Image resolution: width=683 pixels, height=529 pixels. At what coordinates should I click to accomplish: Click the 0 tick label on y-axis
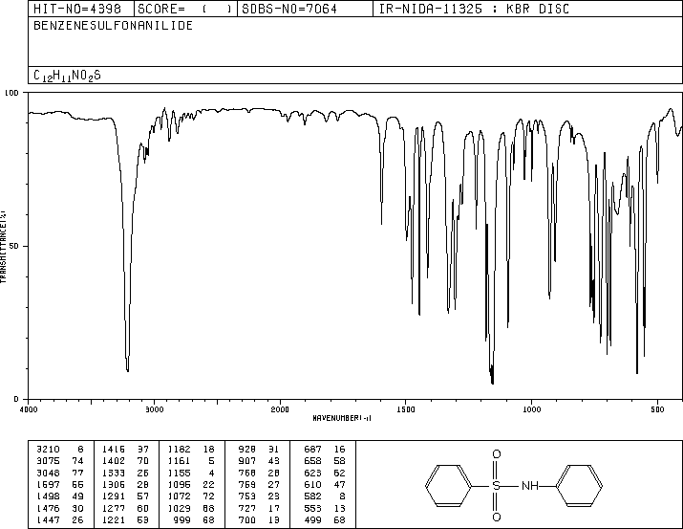(x=16, y=399)
